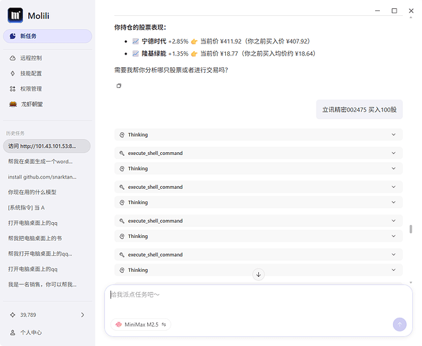This screenshot has width=422, height=346.
Task: Open credits balance 39,789
Action: pyautogui.click(x=48, y=315)
